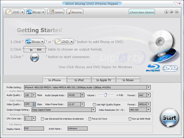Screen dimensions: 184x138
Task: Open the DVD toolbar button's dropdown arrow
Action: click(22, 12)
